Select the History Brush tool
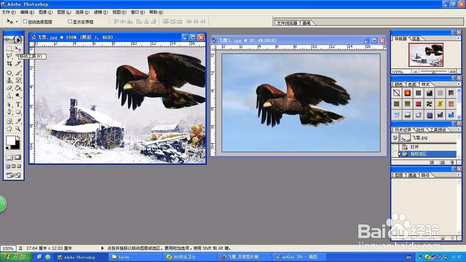This screenshot has width=466, height=262. [18, 80]
